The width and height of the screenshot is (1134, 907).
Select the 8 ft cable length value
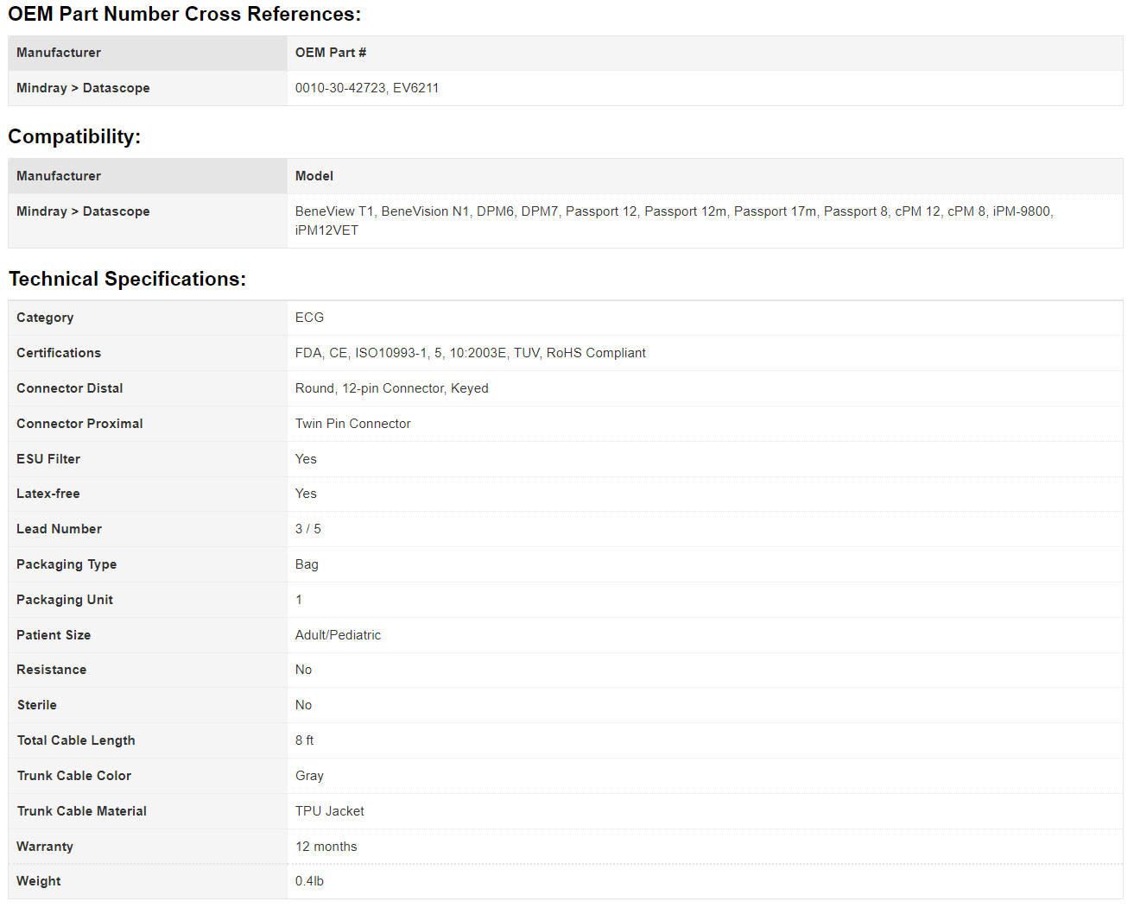304,740
